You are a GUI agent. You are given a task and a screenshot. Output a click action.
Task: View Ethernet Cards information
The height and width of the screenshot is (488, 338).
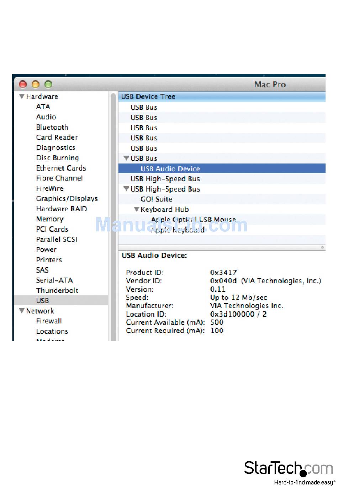click(61, 168)
